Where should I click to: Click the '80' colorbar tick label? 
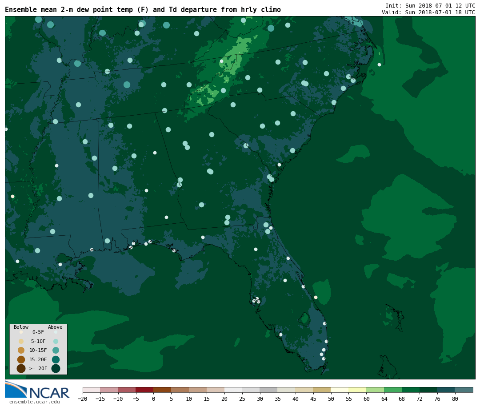[x=455, y=399]
